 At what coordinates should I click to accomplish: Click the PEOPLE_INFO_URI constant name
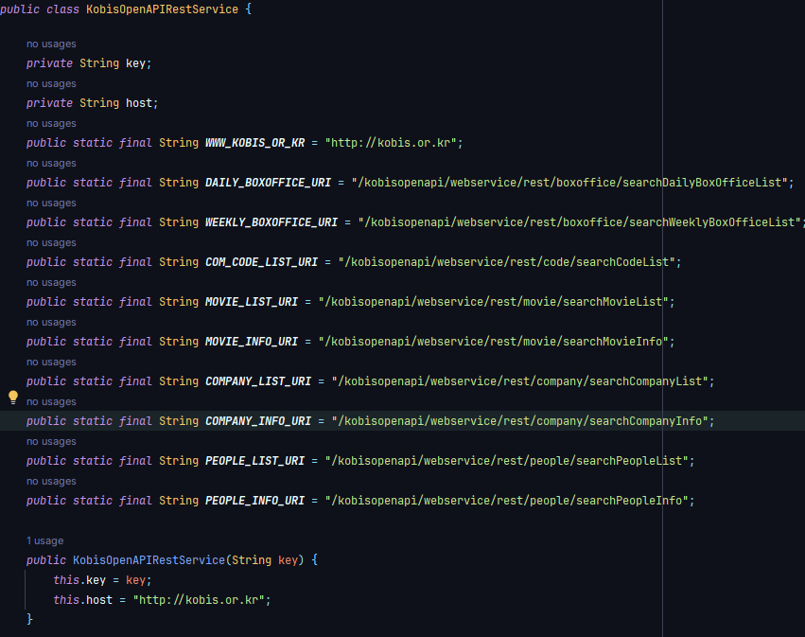pyautogui.click(x=255, y=501)
